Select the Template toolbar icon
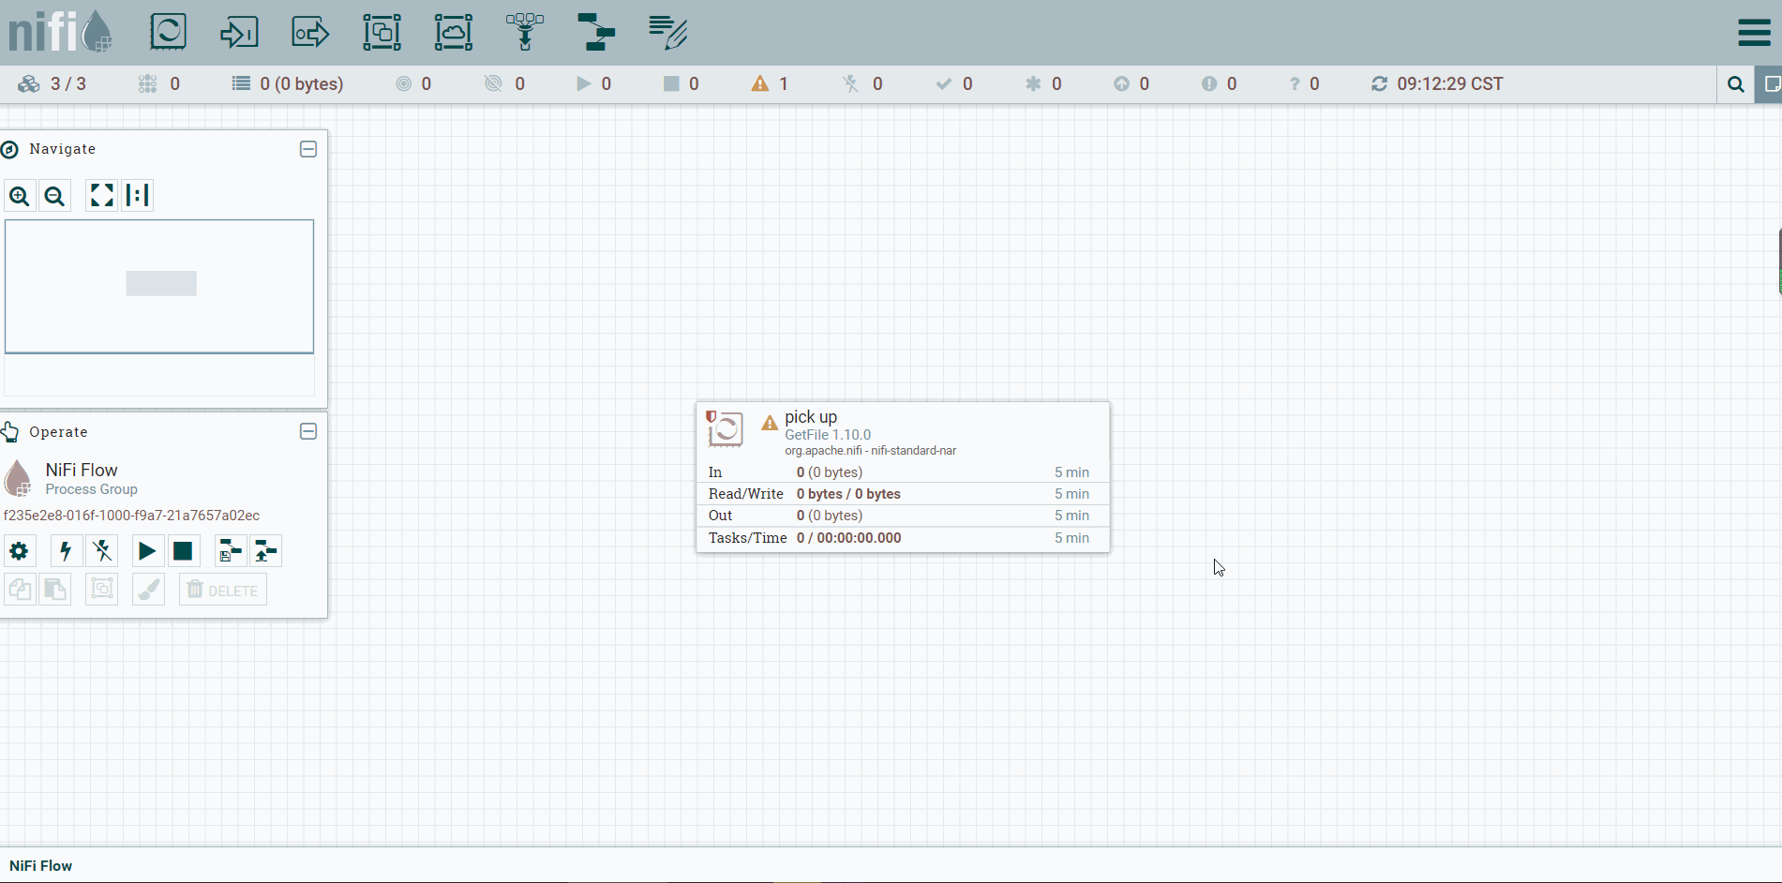Screen dimensions: 1782x883 point(596,32)
